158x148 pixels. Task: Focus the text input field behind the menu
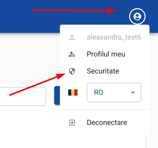click(23, 96)
